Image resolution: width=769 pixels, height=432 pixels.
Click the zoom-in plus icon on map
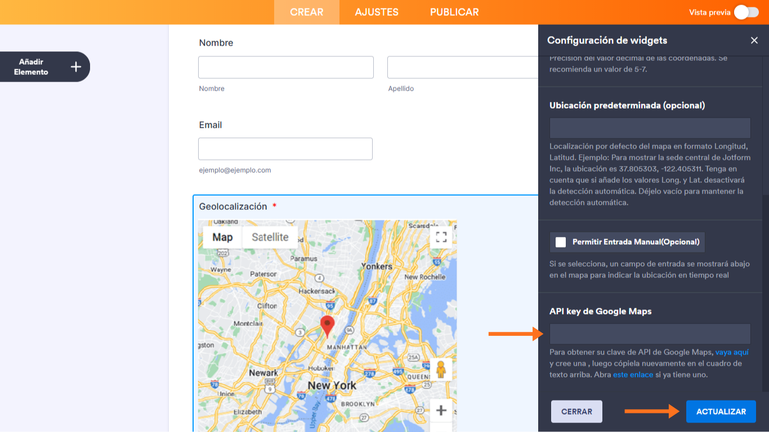click(441, 411)
